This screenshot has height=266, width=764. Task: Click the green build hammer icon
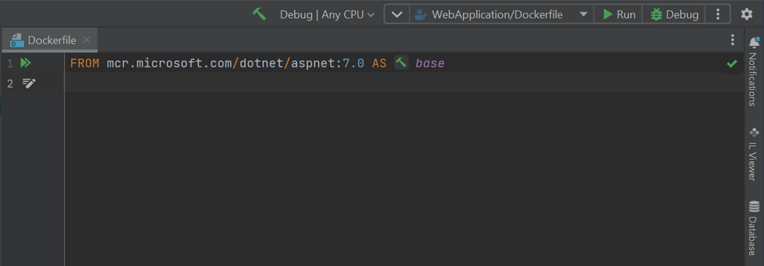click(259, 14)
